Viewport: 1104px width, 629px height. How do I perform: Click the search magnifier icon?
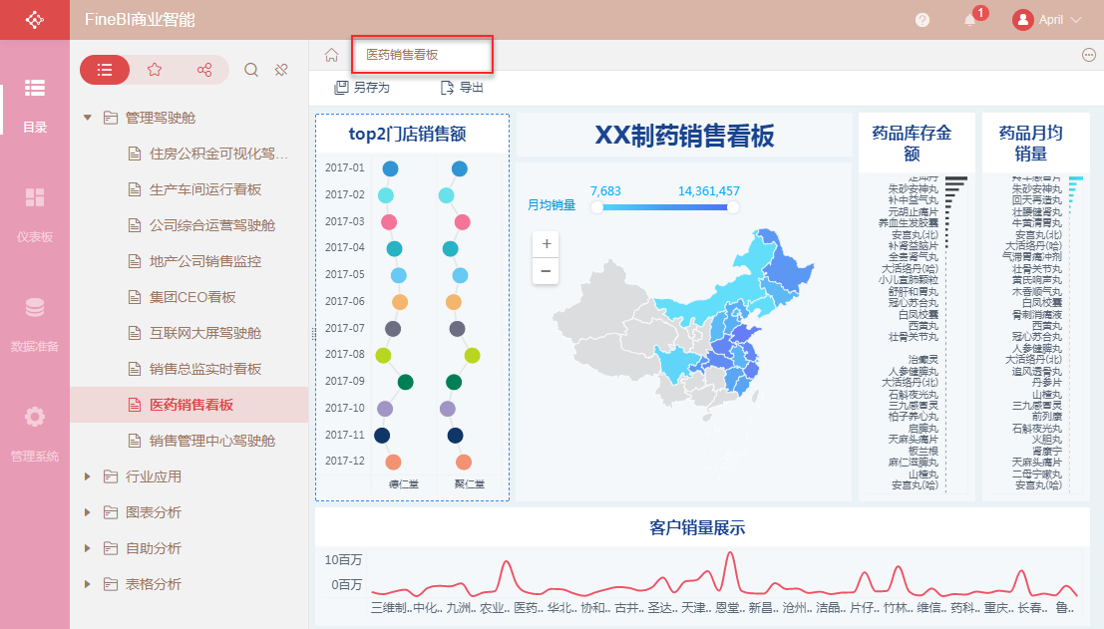251,70
